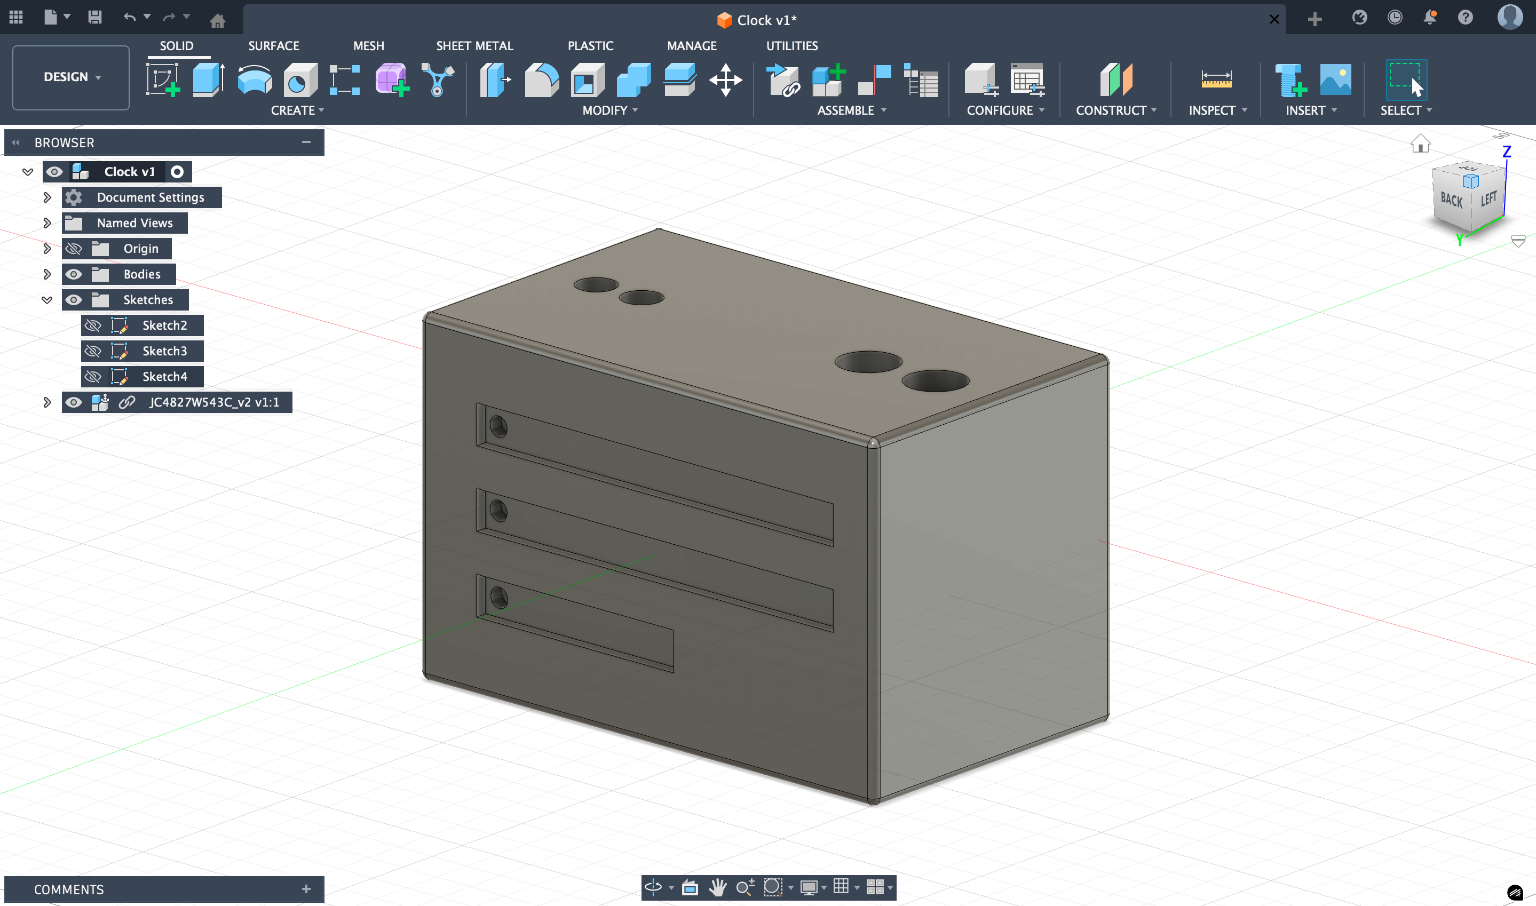Select the Shell tool icon
Screen dimensions: 1536x906
[587, 80]
